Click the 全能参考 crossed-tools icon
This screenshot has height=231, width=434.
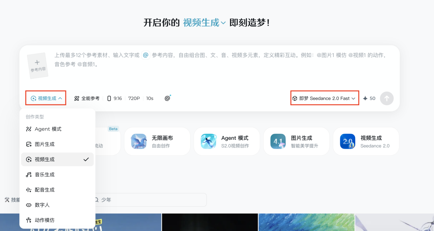77,98
